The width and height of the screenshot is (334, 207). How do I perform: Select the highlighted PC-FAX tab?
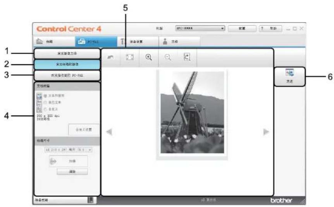tap(96, 41)
